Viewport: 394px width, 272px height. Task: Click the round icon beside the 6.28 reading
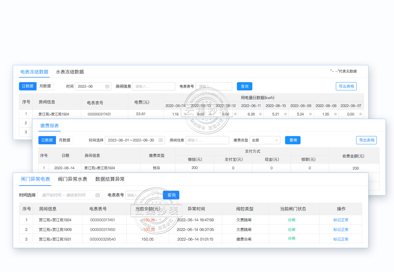tap(260, 114)
